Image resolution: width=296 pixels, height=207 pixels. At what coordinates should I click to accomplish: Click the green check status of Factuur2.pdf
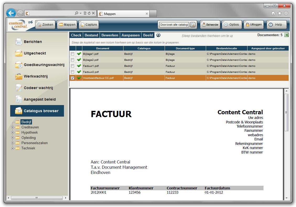click(x=79, y=72)
